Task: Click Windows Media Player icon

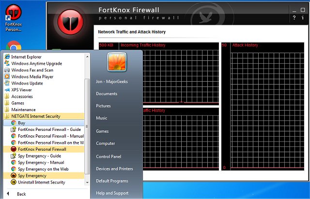Action: click(x=7, y=76)
